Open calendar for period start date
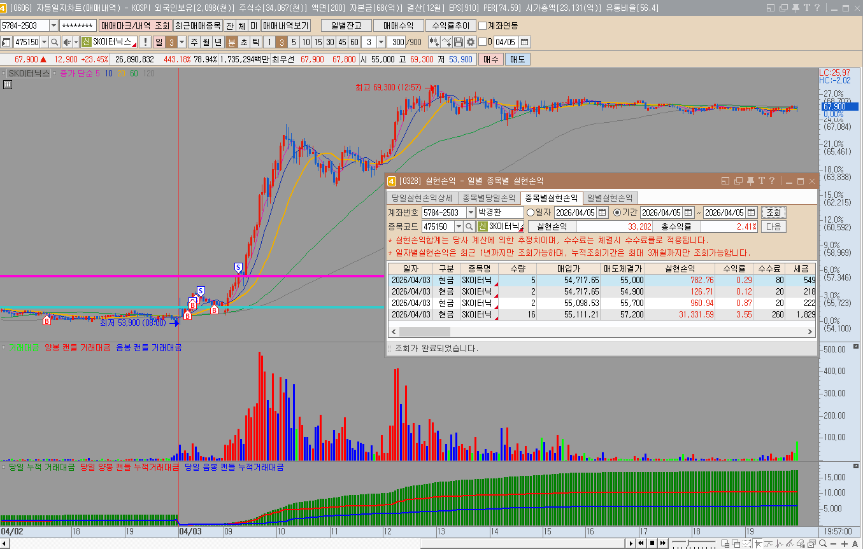This screenshot has width=863, height=549. click(x=688, y=212)
